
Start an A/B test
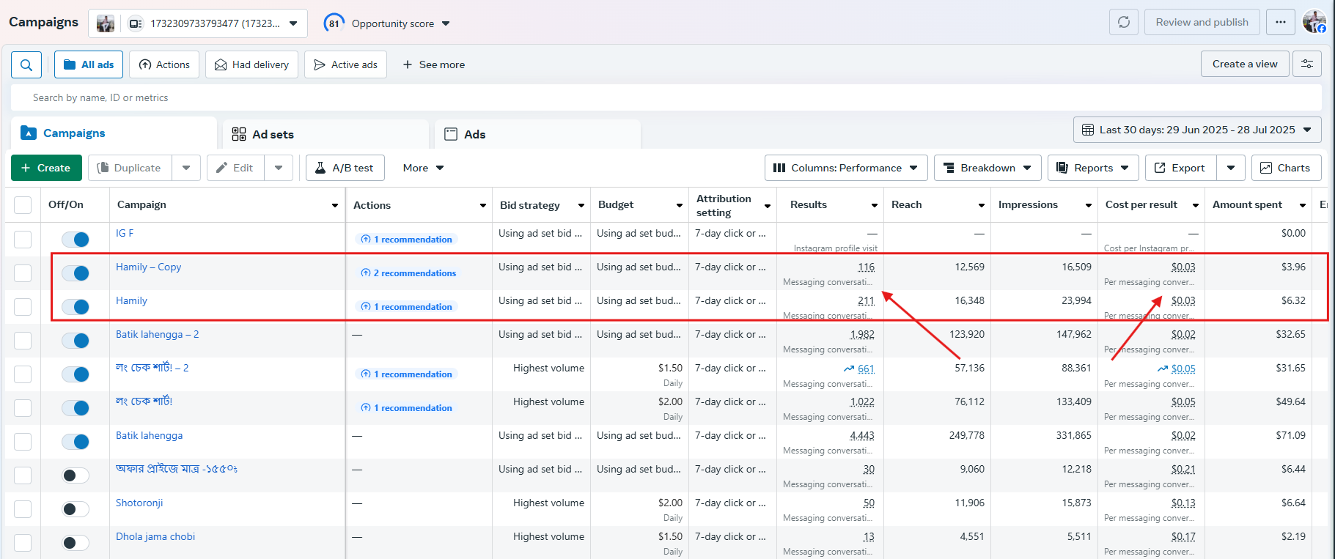(345, 168)
